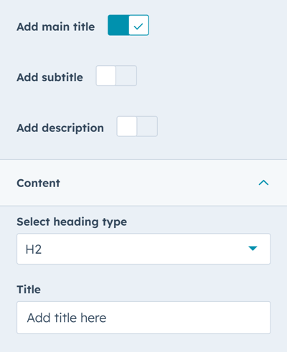
Task: Click the 'Add title here' placeholder text
Action: coord(67,318)
